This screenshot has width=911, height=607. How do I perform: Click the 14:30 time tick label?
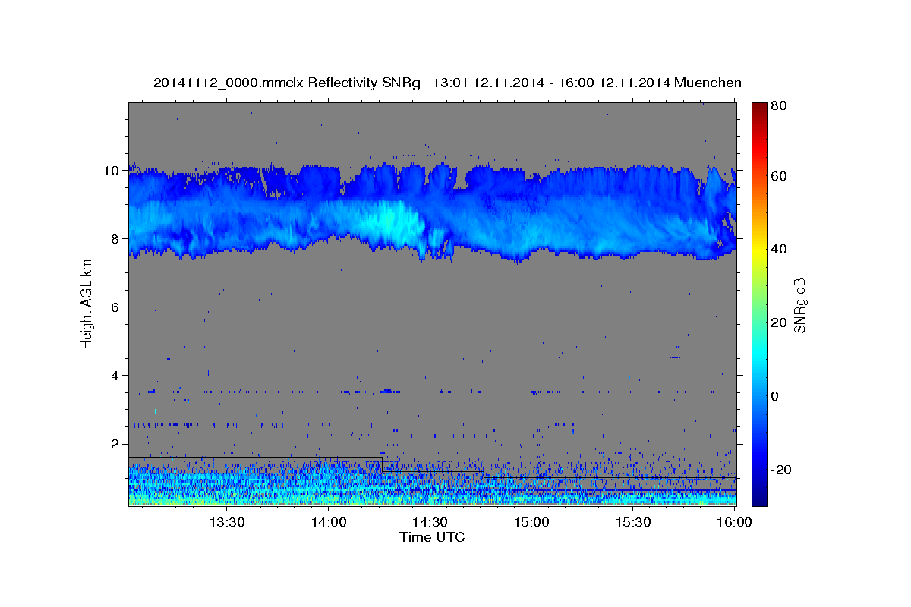point(430,522)
